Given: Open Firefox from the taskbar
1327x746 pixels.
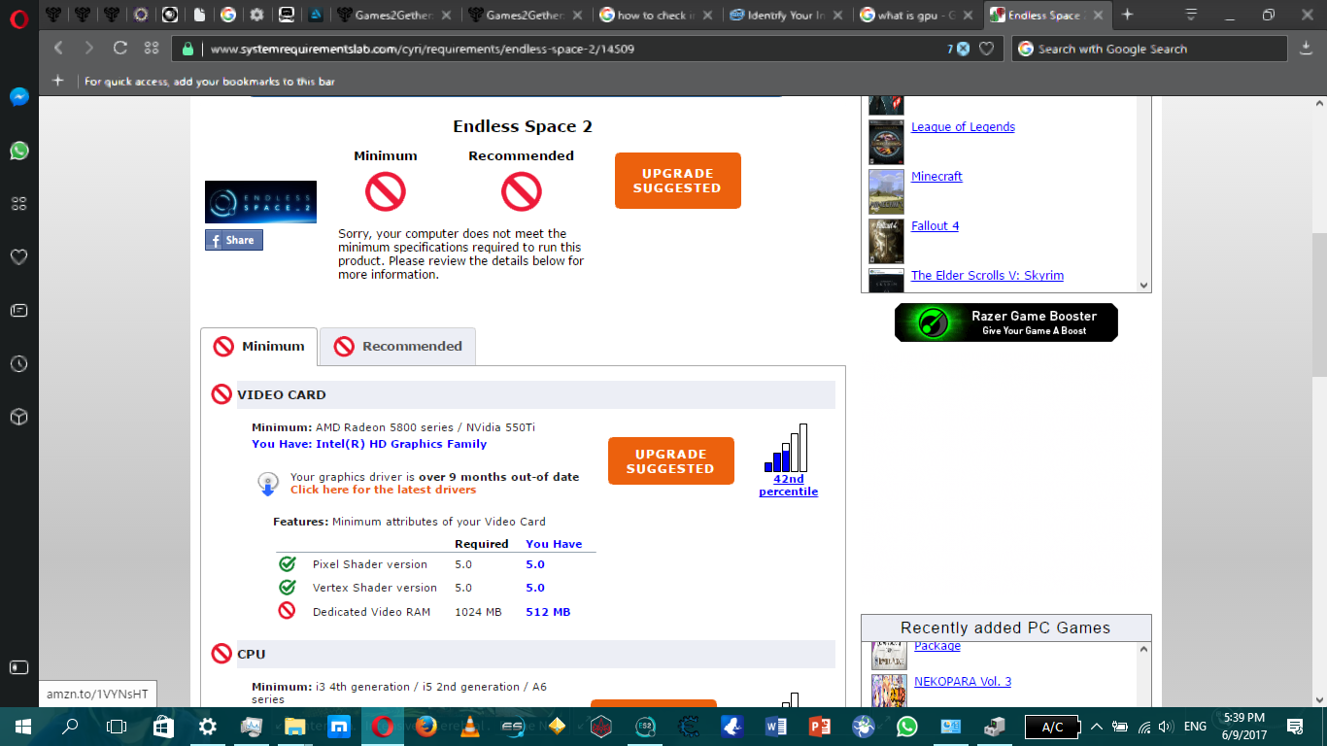Looking at the screenshot, I should pyautogui.click(x=425, y=727).
